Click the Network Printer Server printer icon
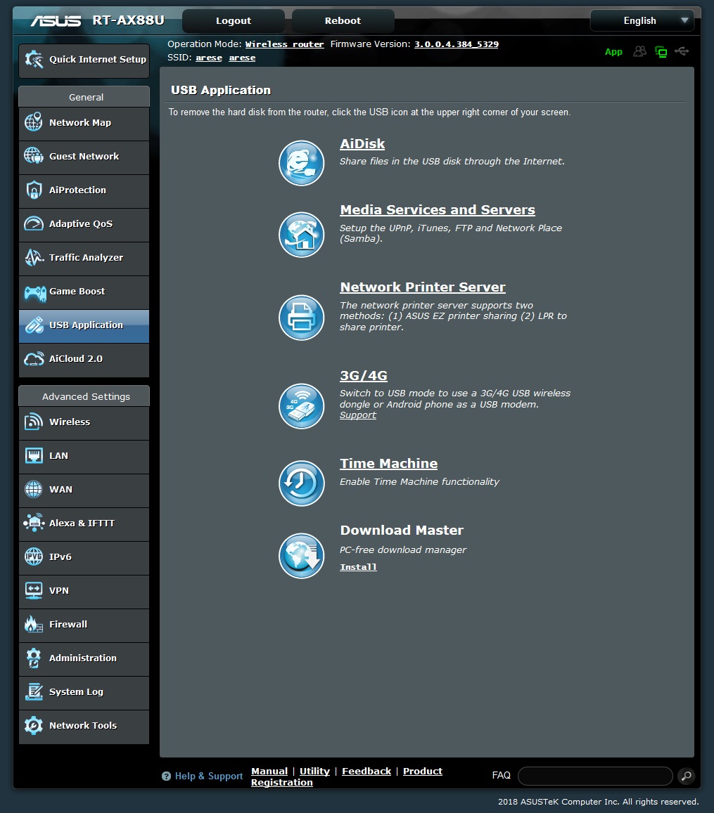Image resolution: width=714 pixels, height=813 pixels. click(302, 318)
